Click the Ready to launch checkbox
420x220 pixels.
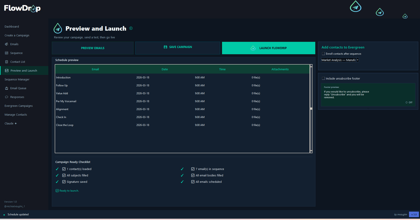[x=57, y=191]
